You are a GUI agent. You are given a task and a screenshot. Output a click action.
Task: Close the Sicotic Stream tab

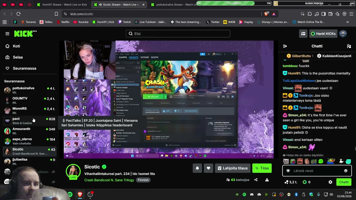point(143,4)
